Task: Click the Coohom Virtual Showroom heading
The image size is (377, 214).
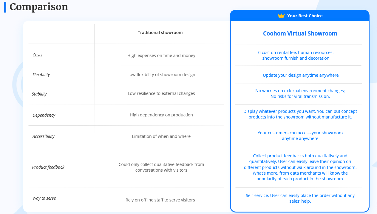Action: pos(300,33)
